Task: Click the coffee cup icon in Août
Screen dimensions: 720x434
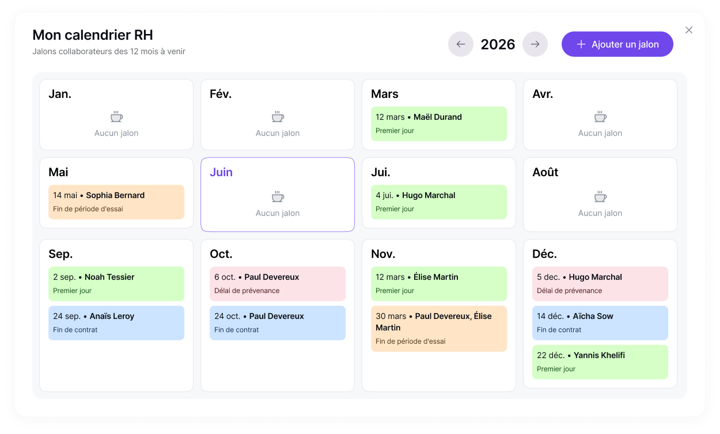Action: tap(600, 197)
